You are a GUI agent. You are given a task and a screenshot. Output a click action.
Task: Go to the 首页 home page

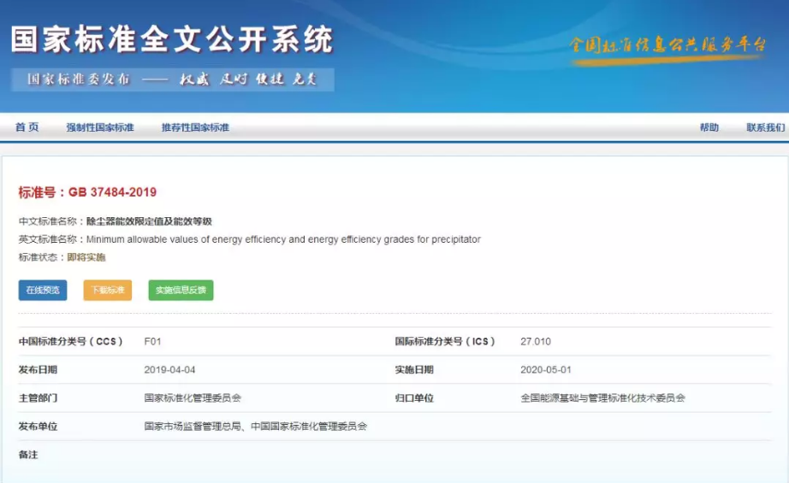pyautogui.click(x=27, y=127)
